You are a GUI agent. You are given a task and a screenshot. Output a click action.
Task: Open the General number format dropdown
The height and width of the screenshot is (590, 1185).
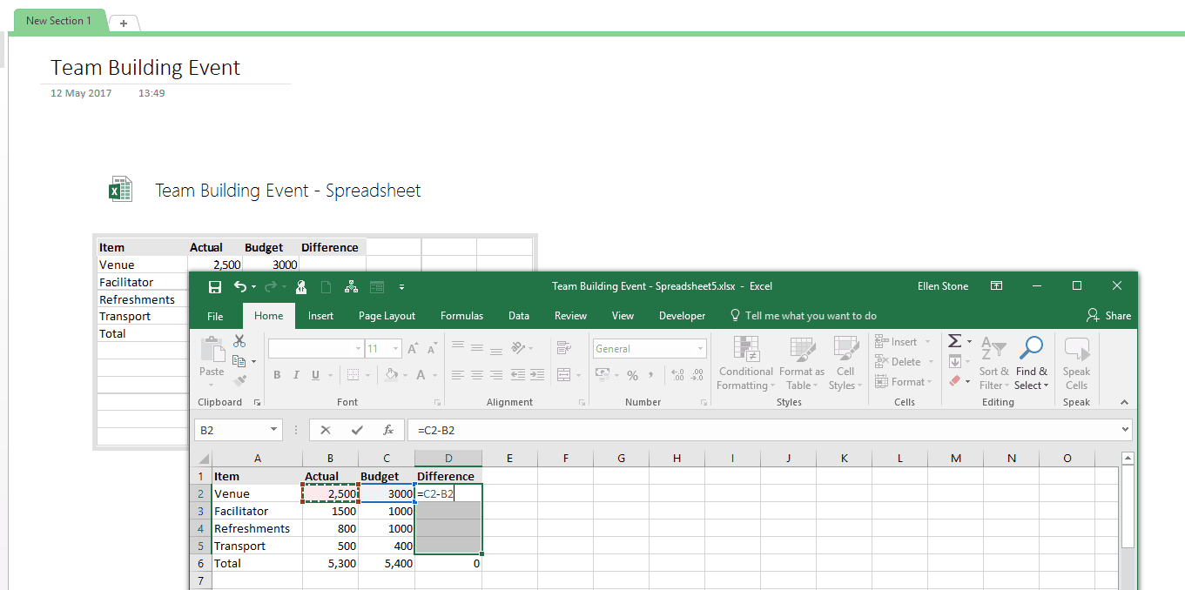[701, 349]
